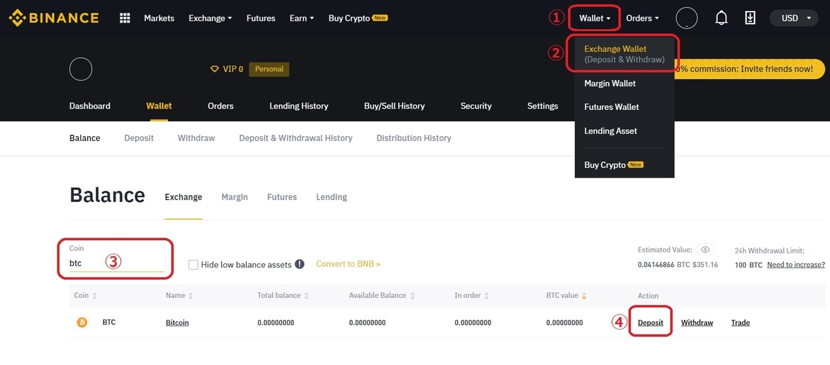Click Convert to BNB link

(349, 264)
